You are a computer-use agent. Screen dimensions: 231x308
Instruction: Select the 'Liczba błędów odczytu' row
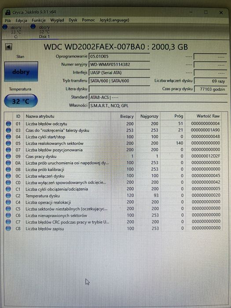pyautogui.click(x=113, y=124)
